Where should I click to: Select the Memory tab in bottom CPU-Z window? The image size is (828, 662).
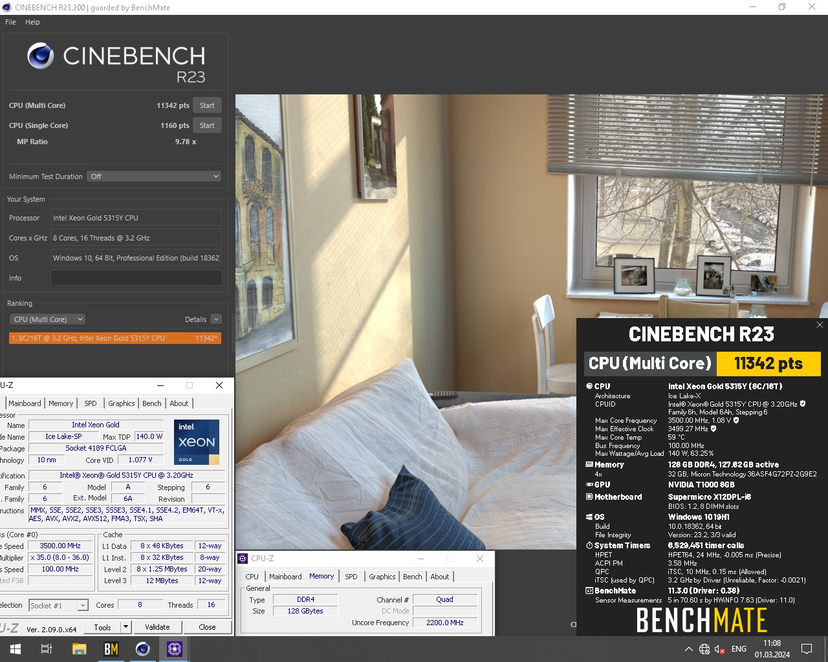pos(321,576)
